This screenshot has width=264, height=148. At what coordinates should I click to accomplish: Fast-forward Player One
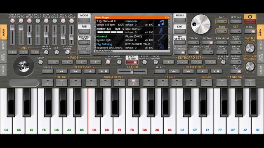pyautogui.click(x=76, y=71)
